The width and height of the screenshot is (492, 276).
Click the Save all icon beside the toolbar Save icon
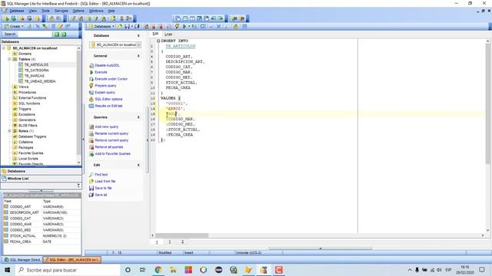(137, 27)
